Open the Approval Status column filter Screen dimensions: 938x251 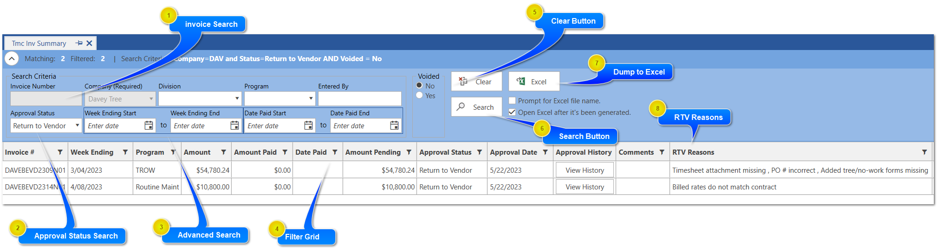[479, 152]
